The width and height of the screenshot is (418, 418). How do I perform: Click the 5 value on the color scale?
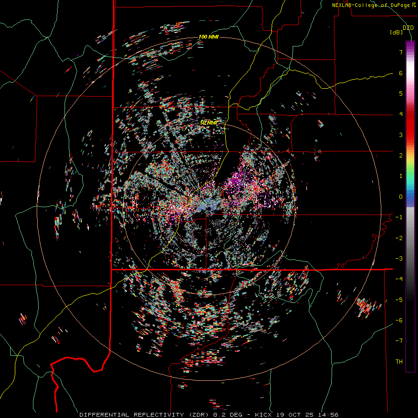401,93
